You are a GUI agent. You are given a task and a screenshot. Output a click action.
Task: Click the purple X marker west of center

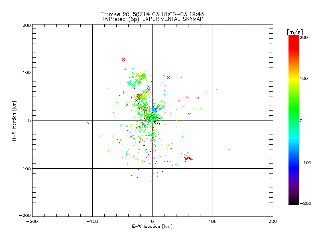[127, 105]
